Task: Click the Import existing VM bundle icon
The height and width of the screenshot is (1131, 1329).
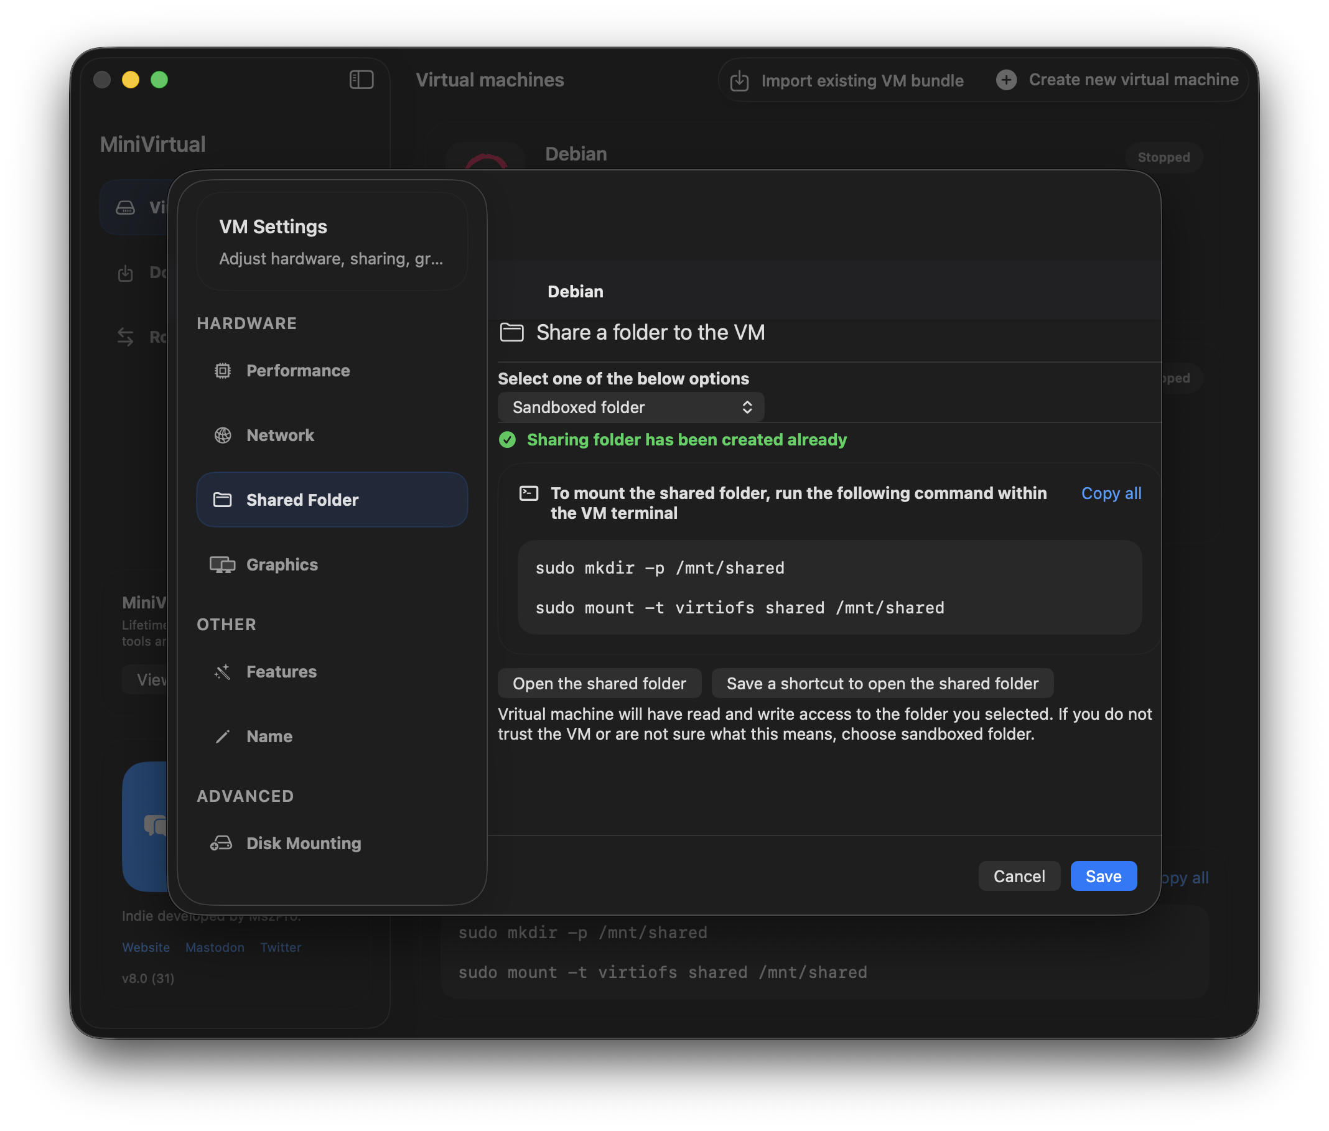Action: coord(739,81)
